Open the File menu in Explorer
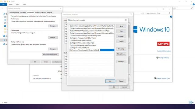This screenshot has width=195, height=109. point(3,4)
